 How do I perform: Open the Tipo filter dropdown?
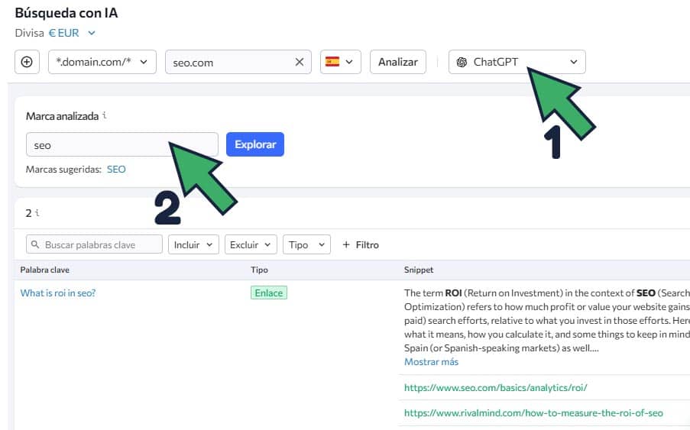[306, 244]
